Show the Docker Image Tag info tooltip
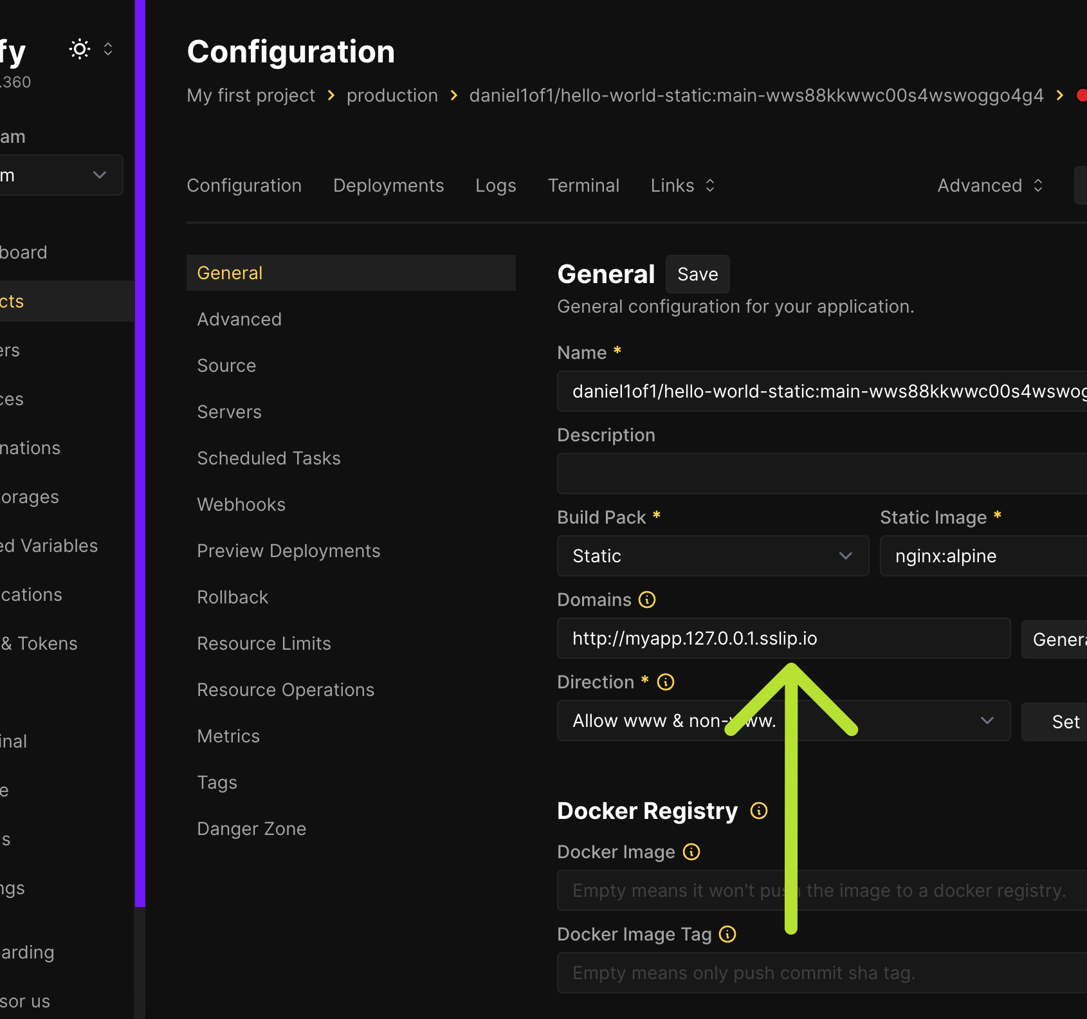 click(727, 934)
